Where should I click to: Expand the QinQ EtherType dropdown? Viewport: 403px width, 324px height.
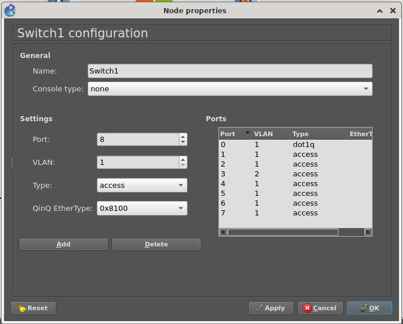click(142, 209)
